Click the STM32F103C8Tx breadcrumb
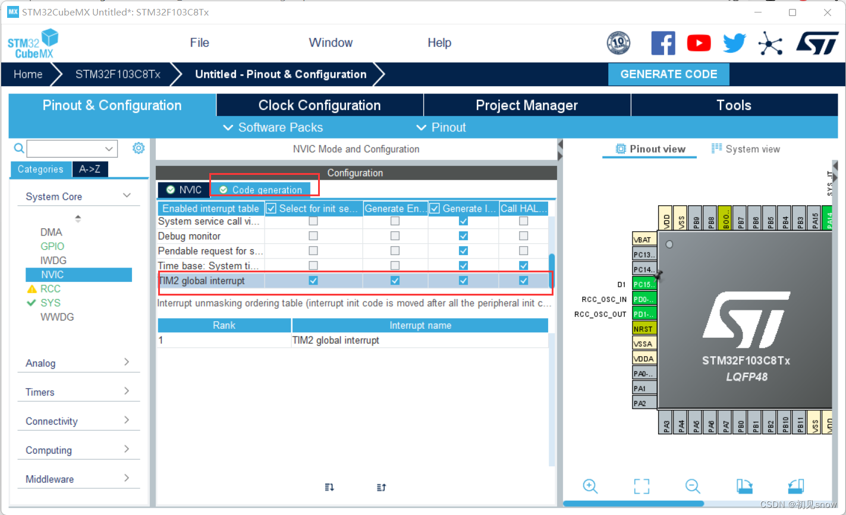The width and height of the screenshot is (846, 515). click(x=118, y=74)
